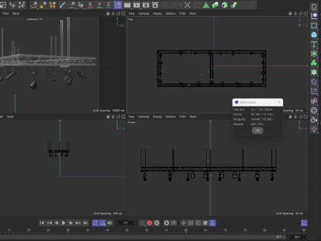Select the Move tool in top toolbar

[x=13, y=5]
